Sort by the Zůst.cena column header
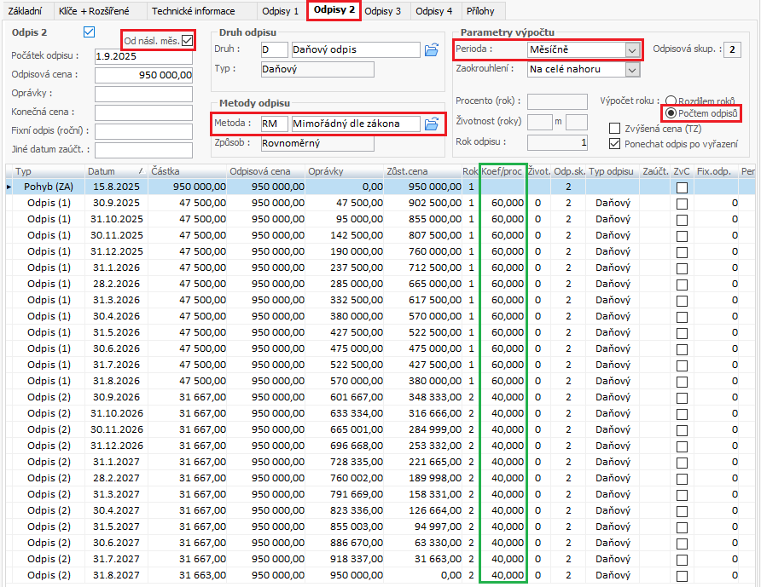 [422, 171]
